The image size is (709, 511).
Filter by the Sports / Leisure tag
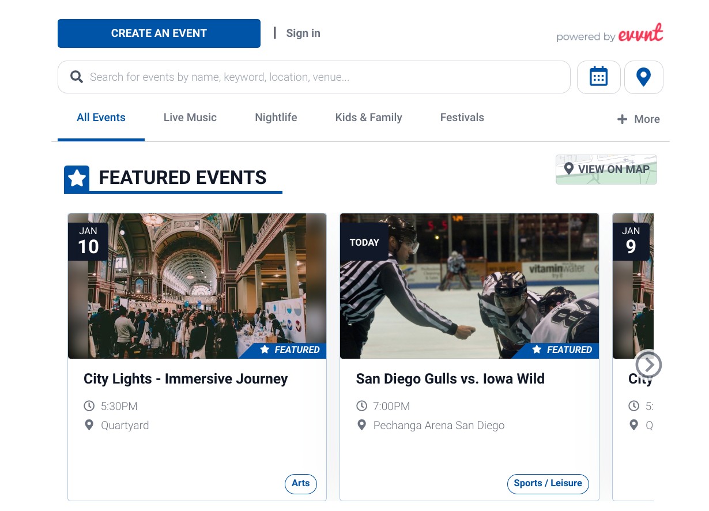click(548, 484)
